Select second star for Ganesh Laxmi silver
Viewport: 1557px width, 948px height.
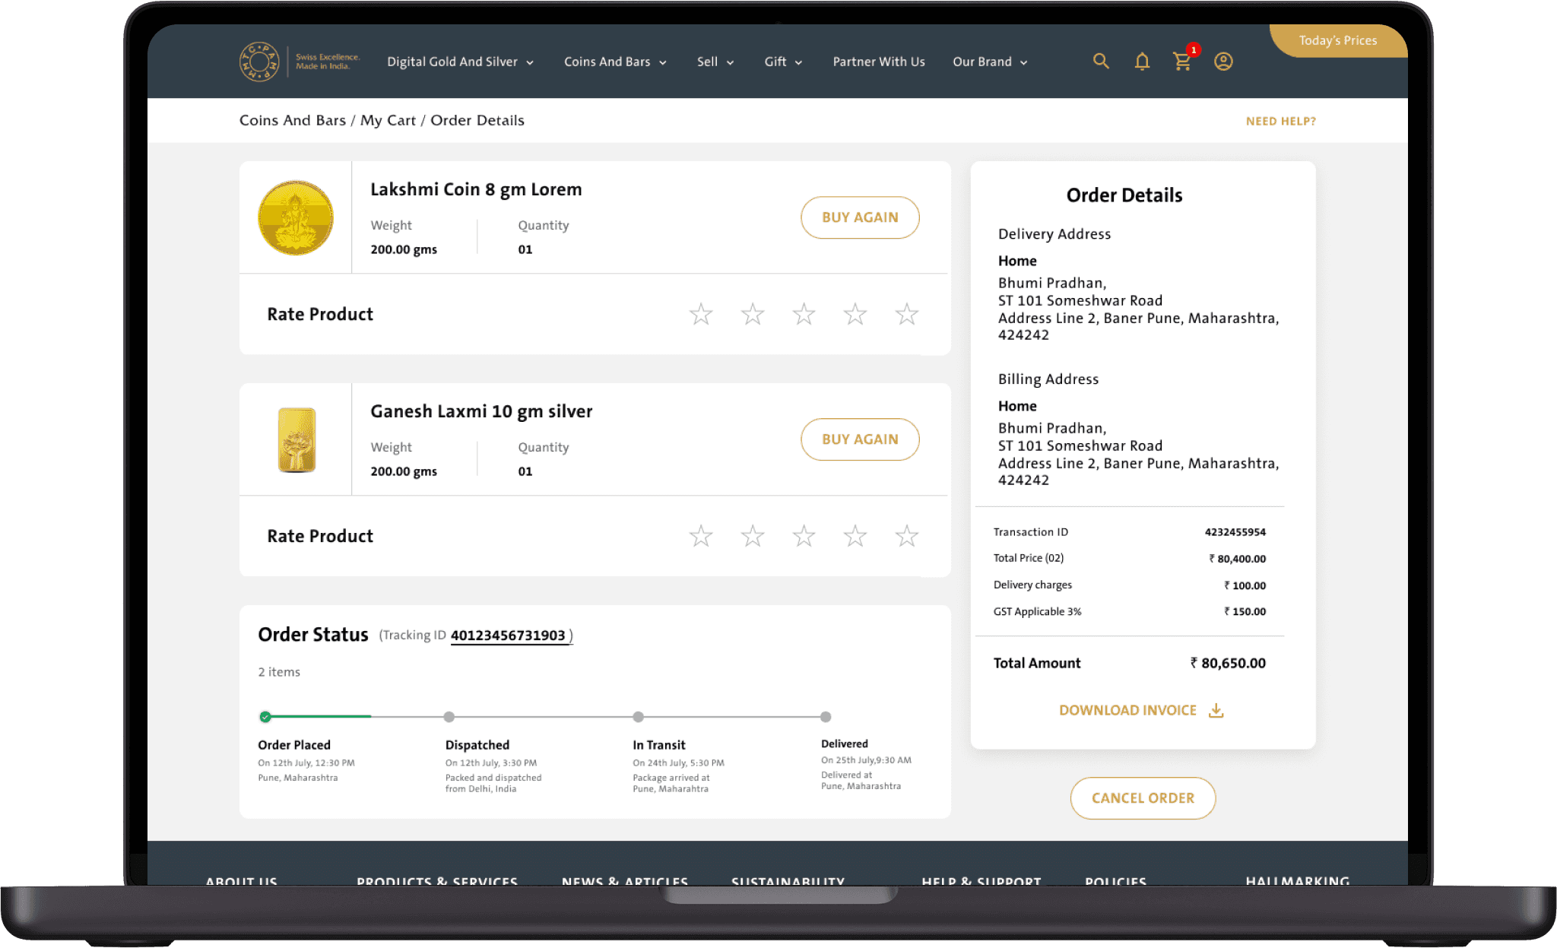(x=752, y=536)
